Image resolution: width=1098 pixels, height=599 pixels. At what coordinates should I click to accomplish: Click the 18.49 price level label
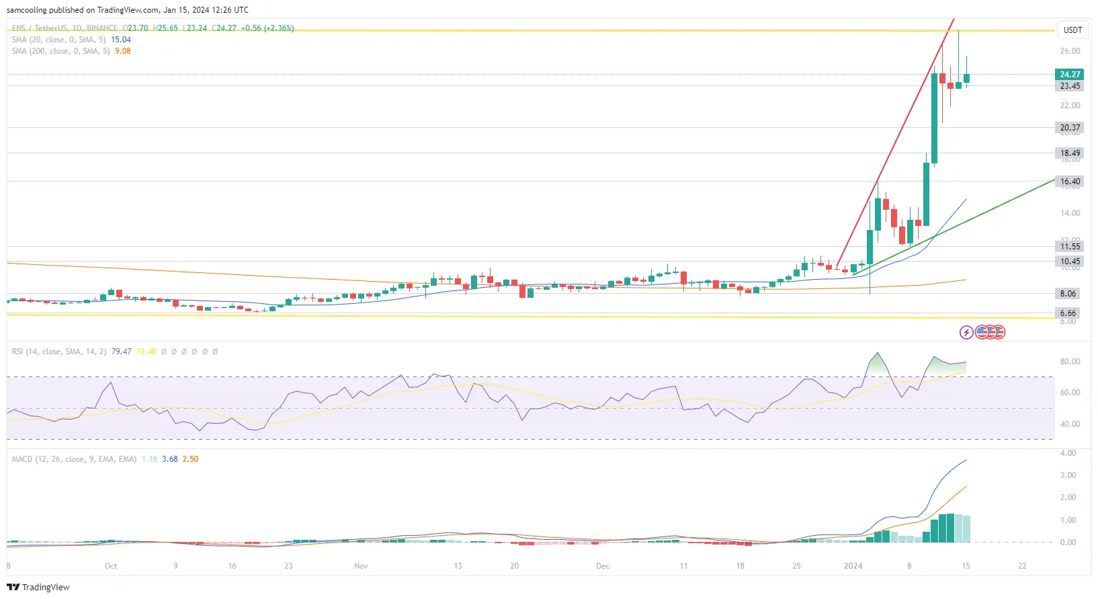[1070, 153]
